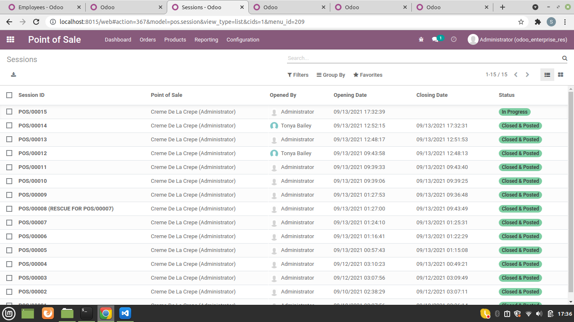Open session record POS/00008 rescue entry
The width and height of the screenshot is (574, 322).
66,208
